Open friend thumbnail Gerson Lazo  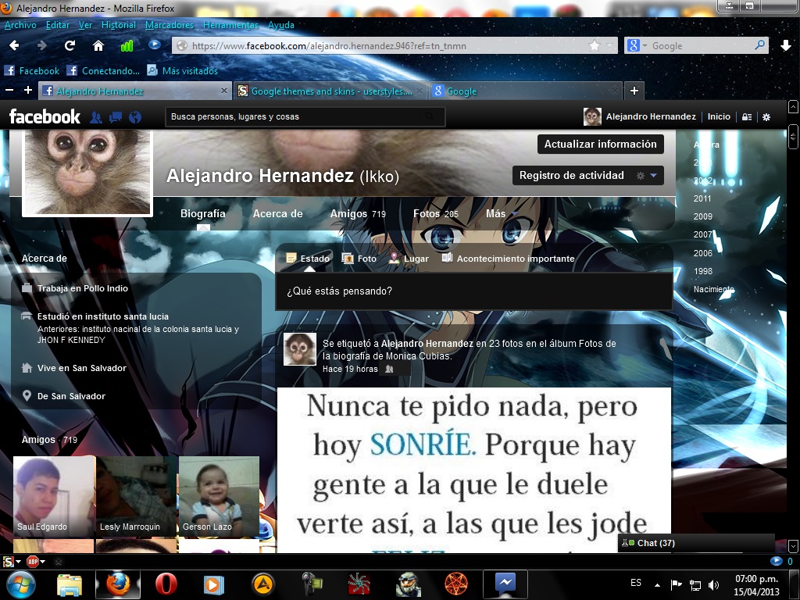pyautogui.click(x=220, y=496)
